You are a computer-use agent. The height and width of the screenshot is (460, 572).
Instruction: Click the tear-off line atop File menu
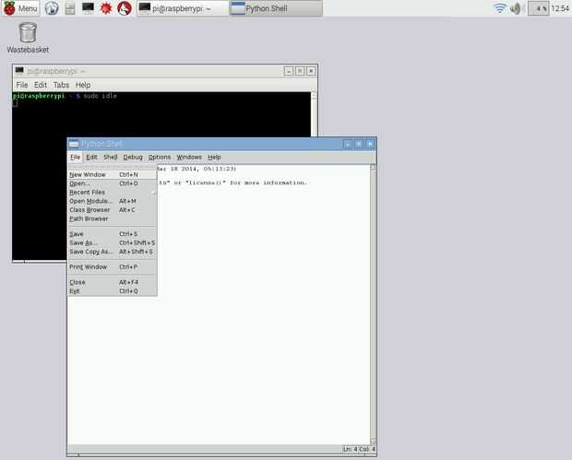pos(113,168)
